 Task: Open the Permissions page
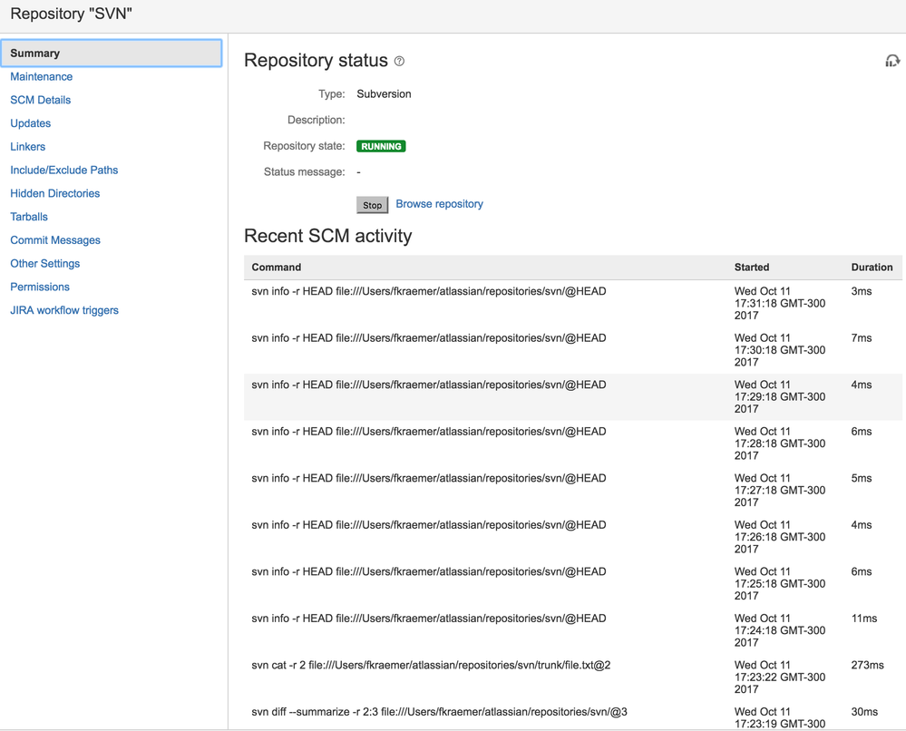point(40,287)
